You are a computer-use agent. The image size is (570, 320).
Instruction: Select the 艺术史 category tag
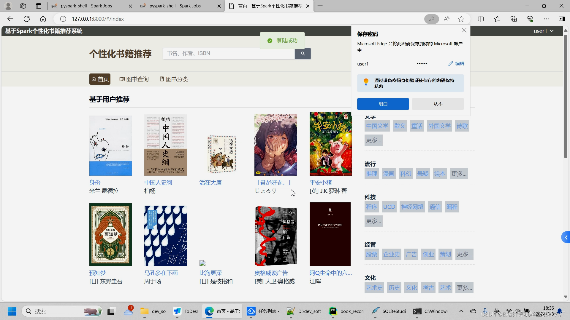click(x=374, y=288)
